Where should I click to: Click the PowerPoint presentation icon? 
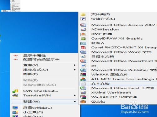[83, 61]
